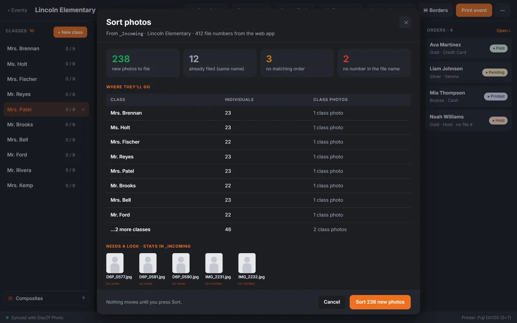
Task: Select the IMG_2231.jpg thumbnail
Action: [214, 263]
